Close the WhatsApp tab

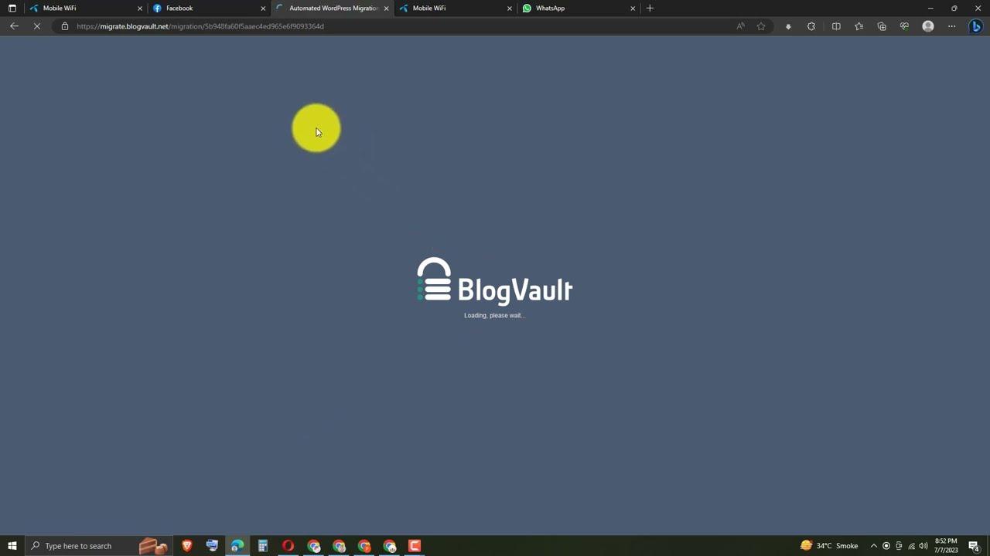pyautogui.click(x=633, y=8)
